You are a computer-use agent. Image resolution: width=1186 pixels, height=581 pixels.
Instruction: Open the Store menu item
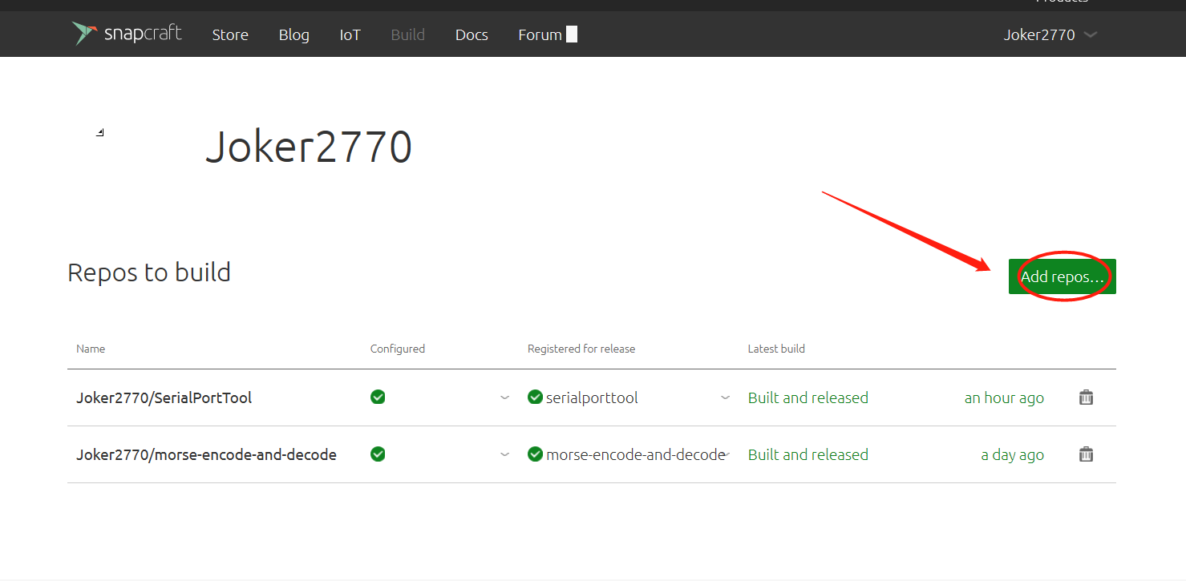coord(230,34)
